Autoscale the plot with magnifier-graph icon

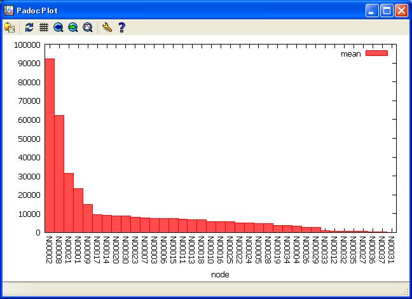tap(88, 27)
